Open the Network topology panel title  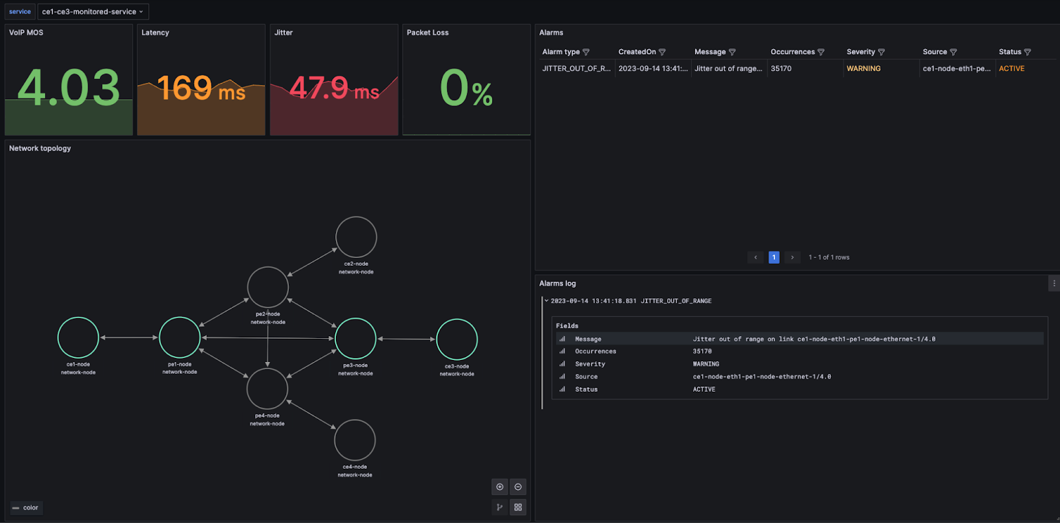[40, 148]
